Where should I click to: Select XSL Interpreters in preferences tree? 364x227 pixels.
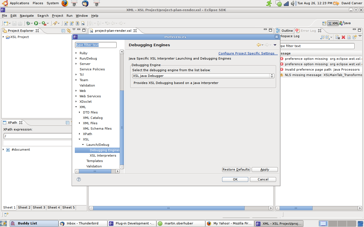[103, 155]
